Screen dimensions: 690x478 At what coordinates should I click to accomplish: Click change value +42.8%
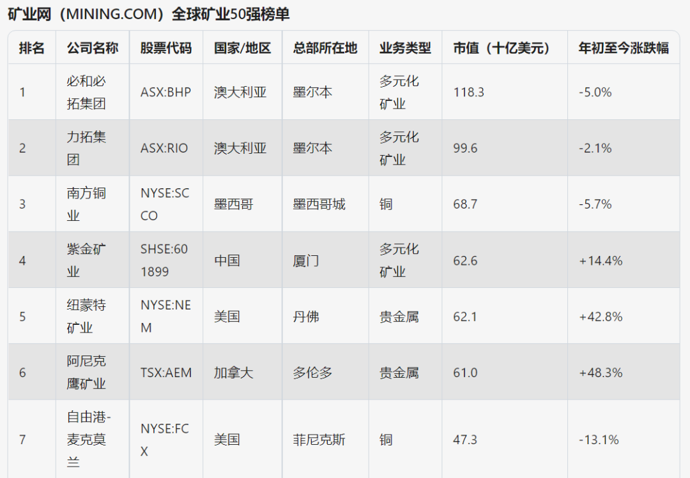coord(601,317)
